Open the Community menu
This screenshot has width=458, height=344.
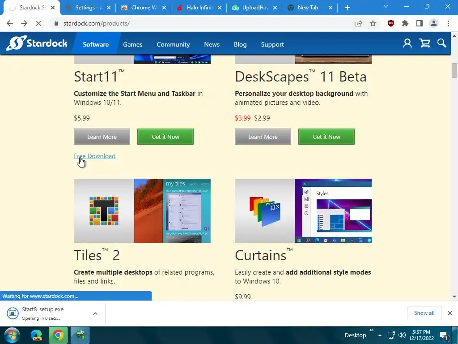(x=173, y=44)
